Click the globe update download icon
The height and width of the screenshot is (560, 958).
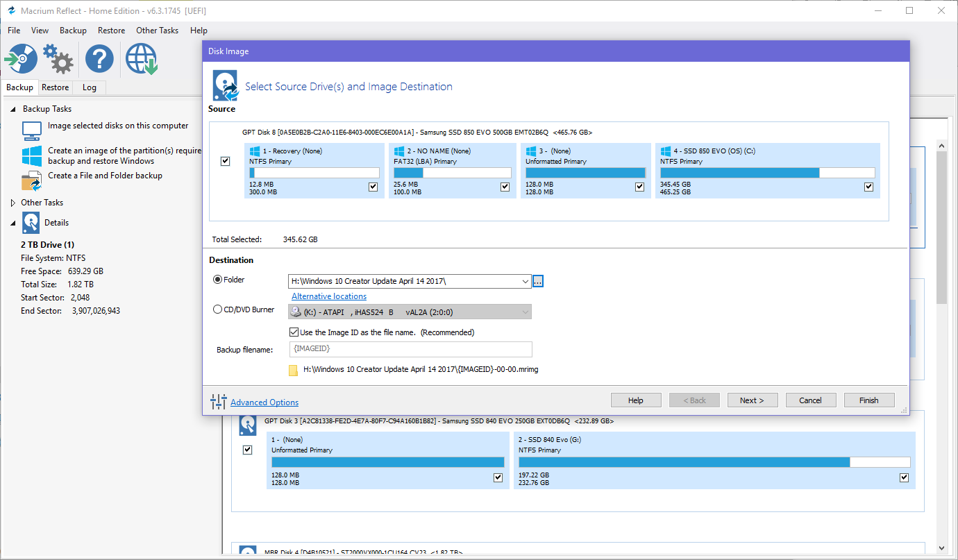pos(141,59)
